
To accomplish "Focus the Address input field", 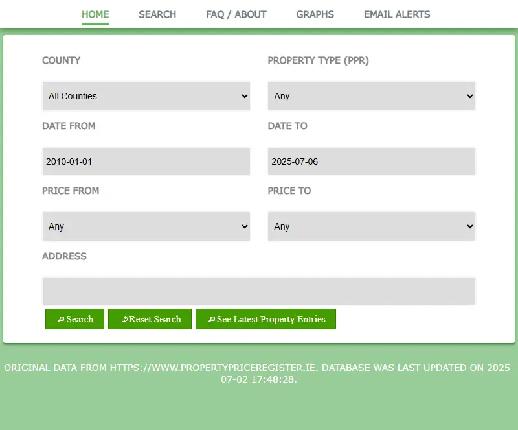I will coord(258,291).
